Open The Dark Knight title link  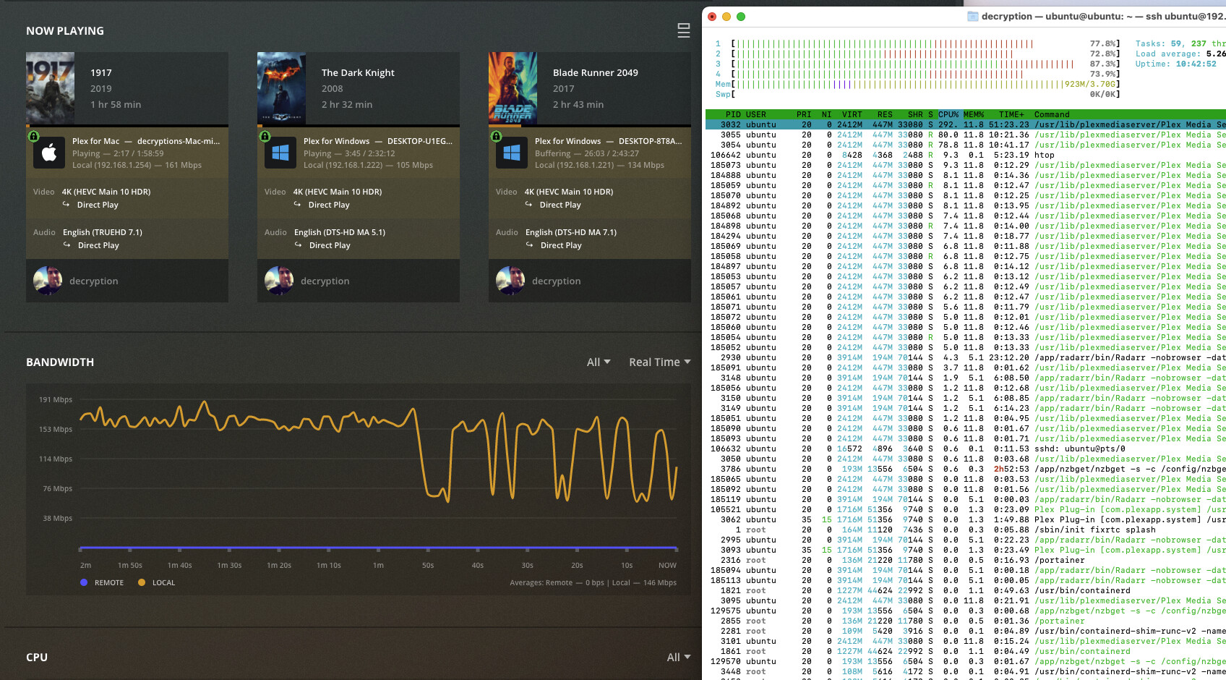tap(358, 72)
